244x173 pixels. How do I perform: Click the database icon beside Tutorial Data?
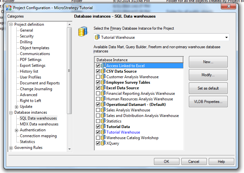click(103, 127)
